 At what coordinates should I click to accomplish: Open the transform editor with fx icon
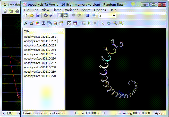[26, 23]
